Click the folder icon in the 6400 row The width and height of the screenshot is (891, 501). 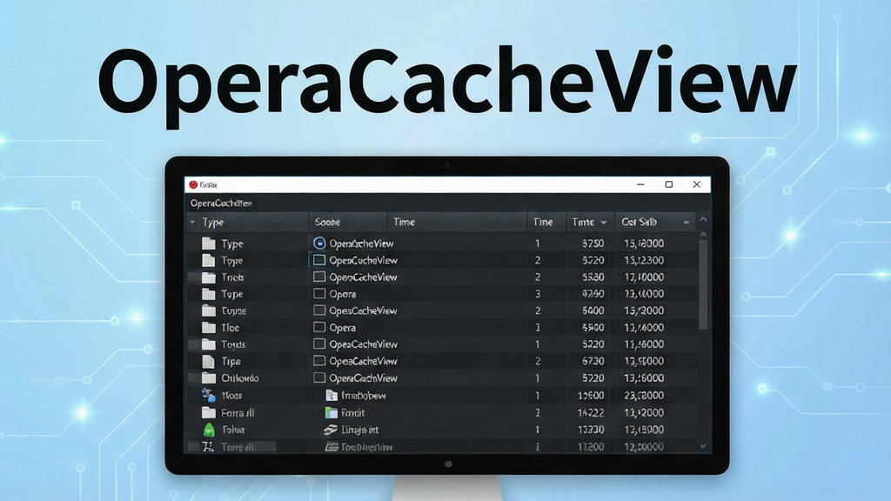pyautogui.click(x=209, y=311)
